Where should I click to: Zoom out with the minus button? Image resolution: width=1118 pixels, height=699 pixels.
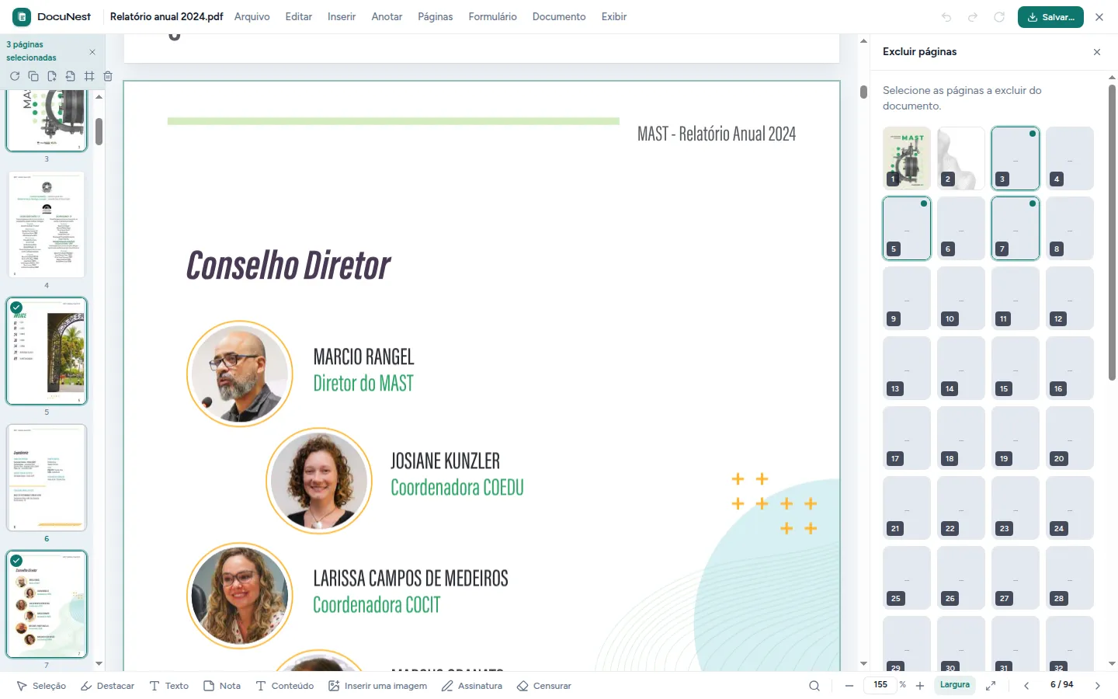[849, 686]
